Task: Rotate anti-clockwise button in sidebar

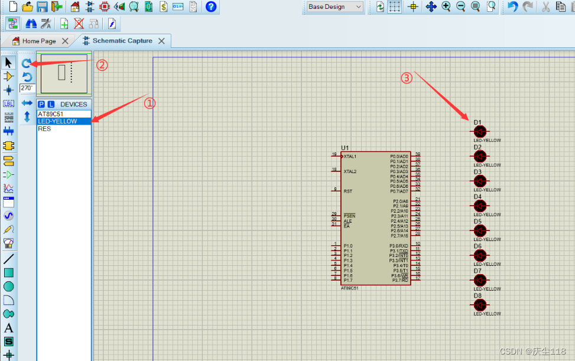Action: point(27,77)
